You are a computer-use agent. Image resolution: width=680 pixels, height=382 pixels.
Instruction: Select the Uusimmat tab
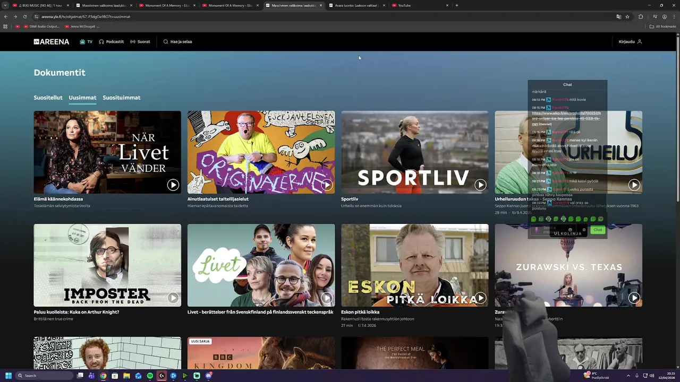82,98
